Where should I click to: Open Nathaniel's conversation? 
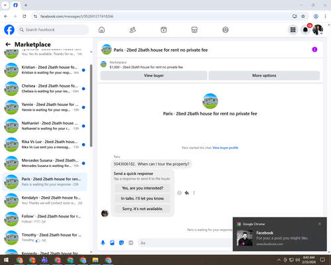[44, 126]
